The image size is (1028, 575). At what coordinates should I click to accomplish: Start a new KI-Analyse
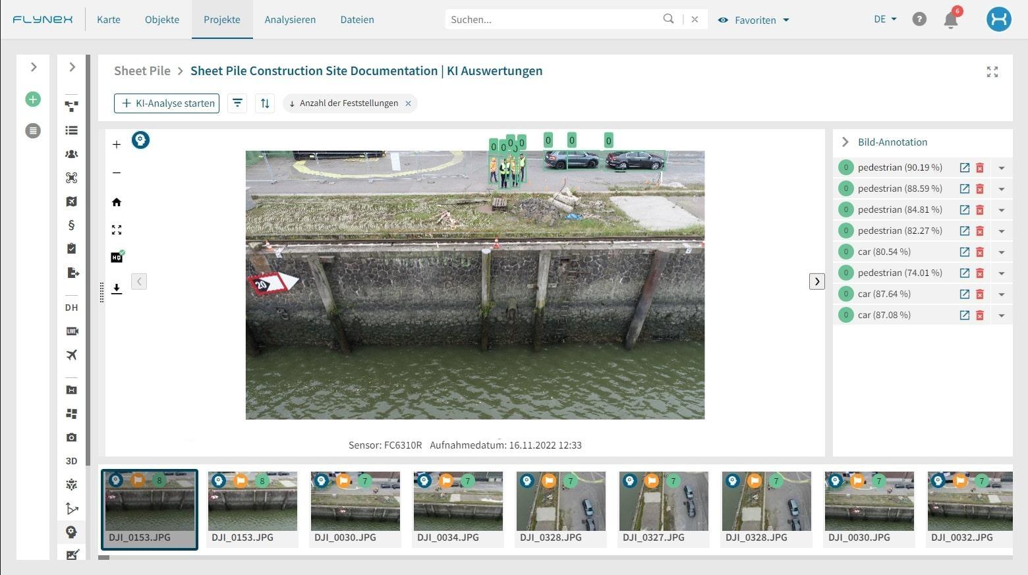pos(167,103)
